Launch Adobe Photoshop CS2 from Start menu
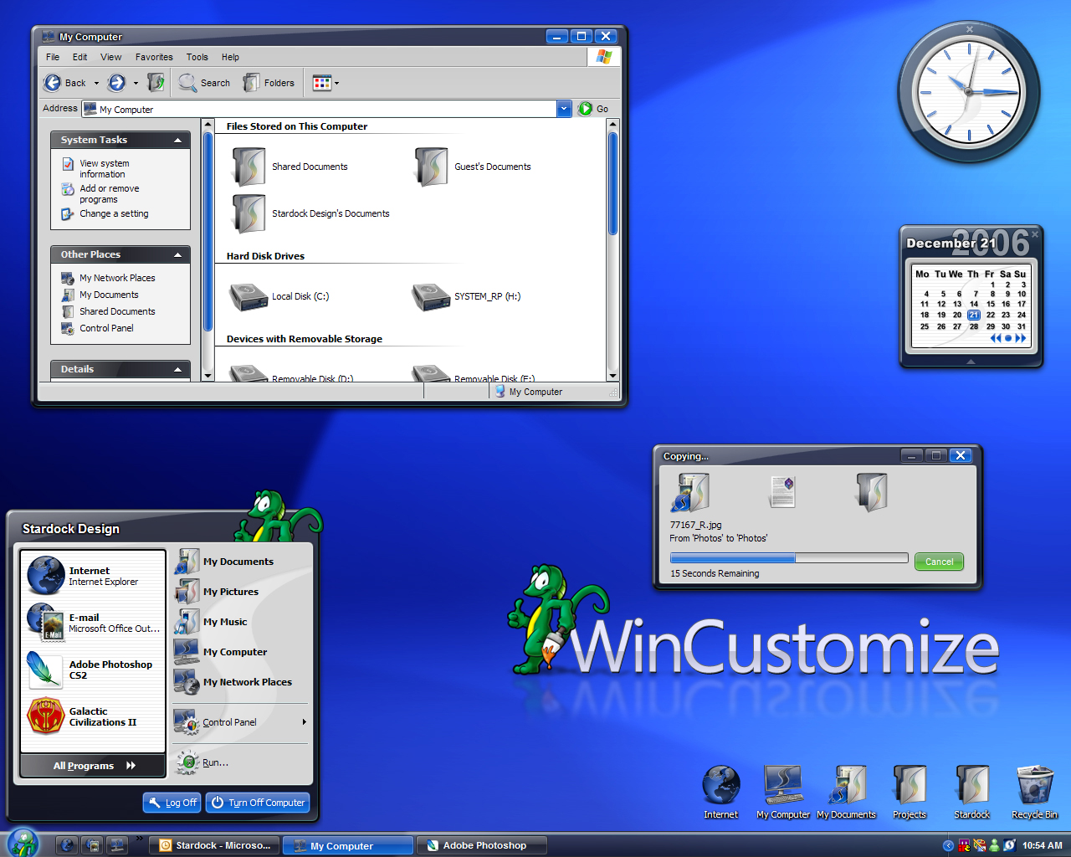This screenshot has height=857, width=1071. point(92,670)
